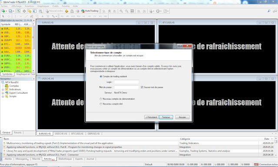Screen dimensions: 278x167
Task: Switch to Favoris tab in Navigator
Action: [x=17, y=132]
